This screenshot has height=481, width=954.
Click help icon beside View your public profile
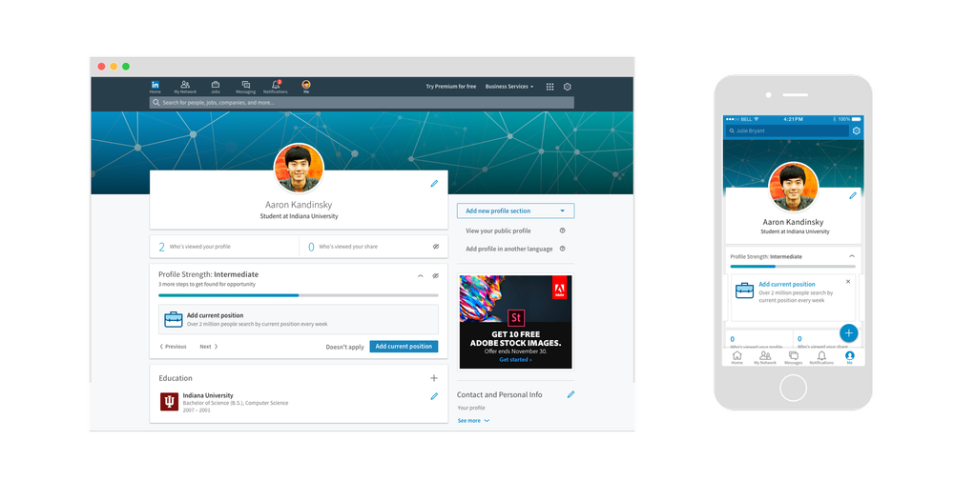(x=562, y=230)
